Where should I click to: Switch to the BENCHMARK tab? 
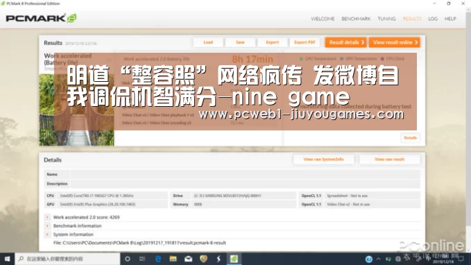356,19
